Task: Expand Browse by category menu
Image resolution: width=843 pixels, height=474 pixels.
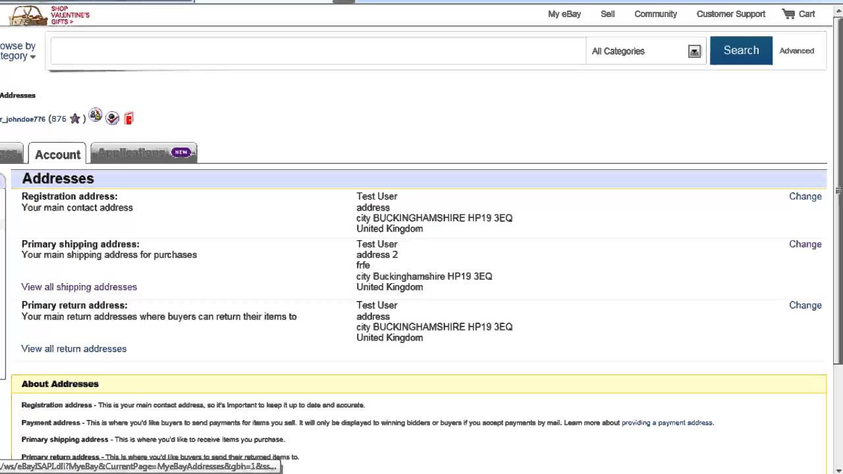Action: click(18, 51)
